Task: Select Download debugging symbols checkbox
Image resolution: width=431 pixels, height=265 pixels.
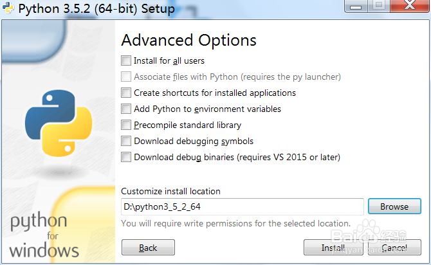Action: 126,142
